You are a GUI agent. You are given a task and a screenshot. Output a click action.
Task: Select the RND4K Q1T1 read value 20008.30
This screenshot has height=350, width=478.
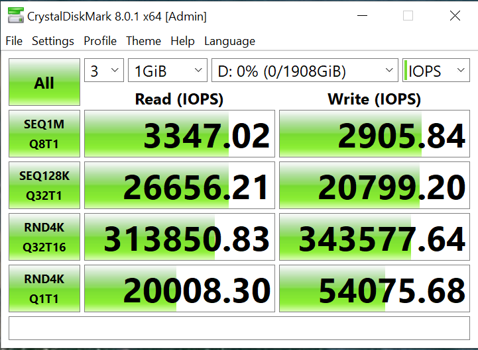pos(180,288)
